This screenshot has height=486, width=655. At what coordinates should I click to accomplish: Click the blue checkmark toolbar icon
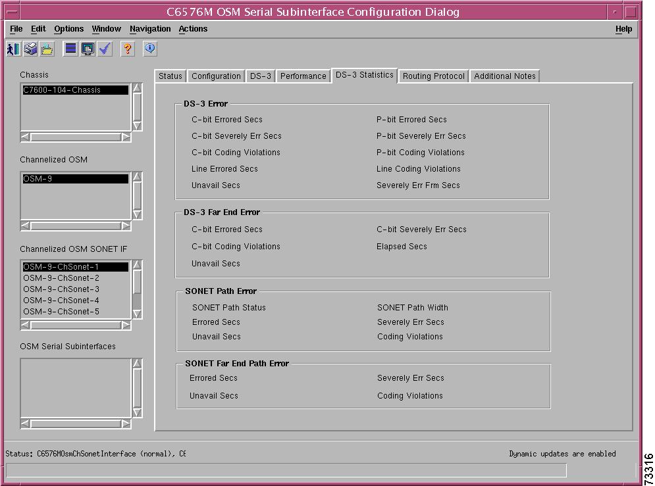pos(105,49)
